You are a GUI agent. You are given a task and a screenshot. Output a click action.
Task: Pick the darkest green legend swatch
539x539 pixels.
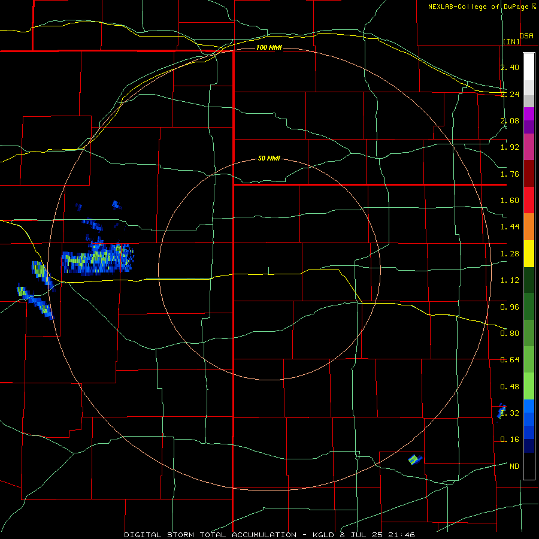tap(529, 280)
